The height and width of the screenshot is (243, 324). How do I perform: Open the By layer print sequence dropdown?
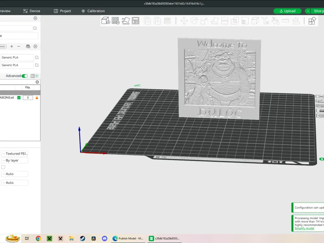tap(15, 160)
